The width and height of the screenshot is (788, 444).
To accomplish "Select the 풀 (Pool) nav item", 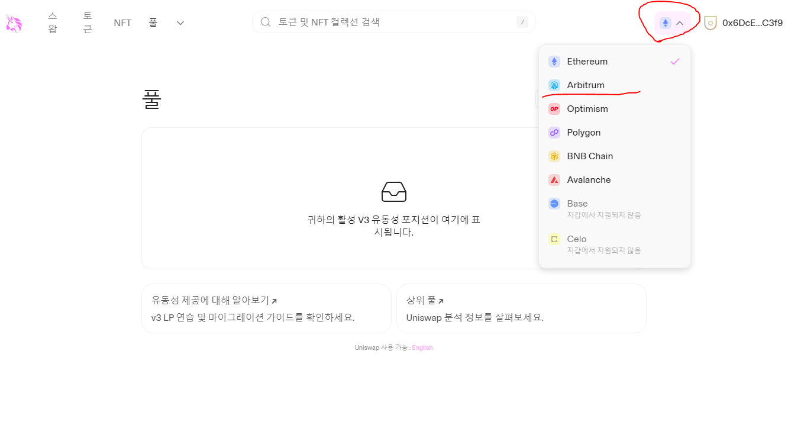I will click(153, 22).
